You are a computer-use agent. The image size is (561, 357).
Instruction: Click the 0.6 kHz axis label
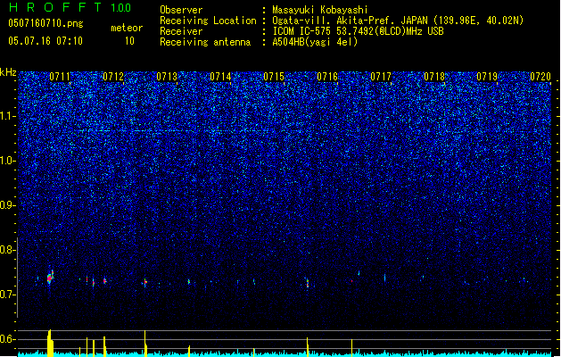point(8,339)
